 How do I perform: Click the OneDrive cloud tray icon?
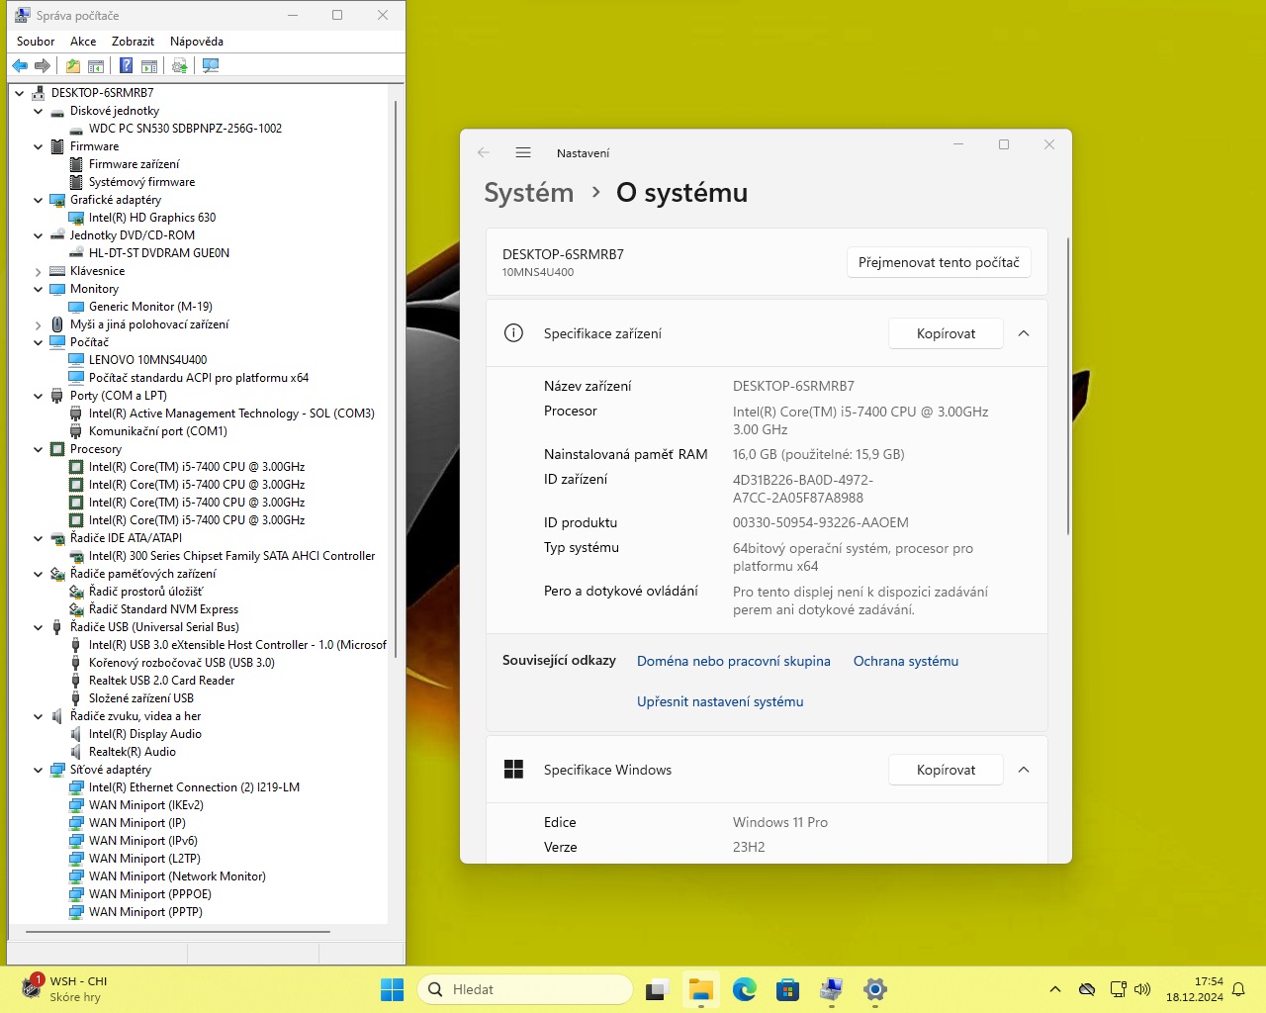point(1087,989)
